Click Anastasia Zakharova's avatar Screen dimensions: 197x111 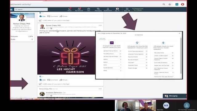click(x=42, y=94)
